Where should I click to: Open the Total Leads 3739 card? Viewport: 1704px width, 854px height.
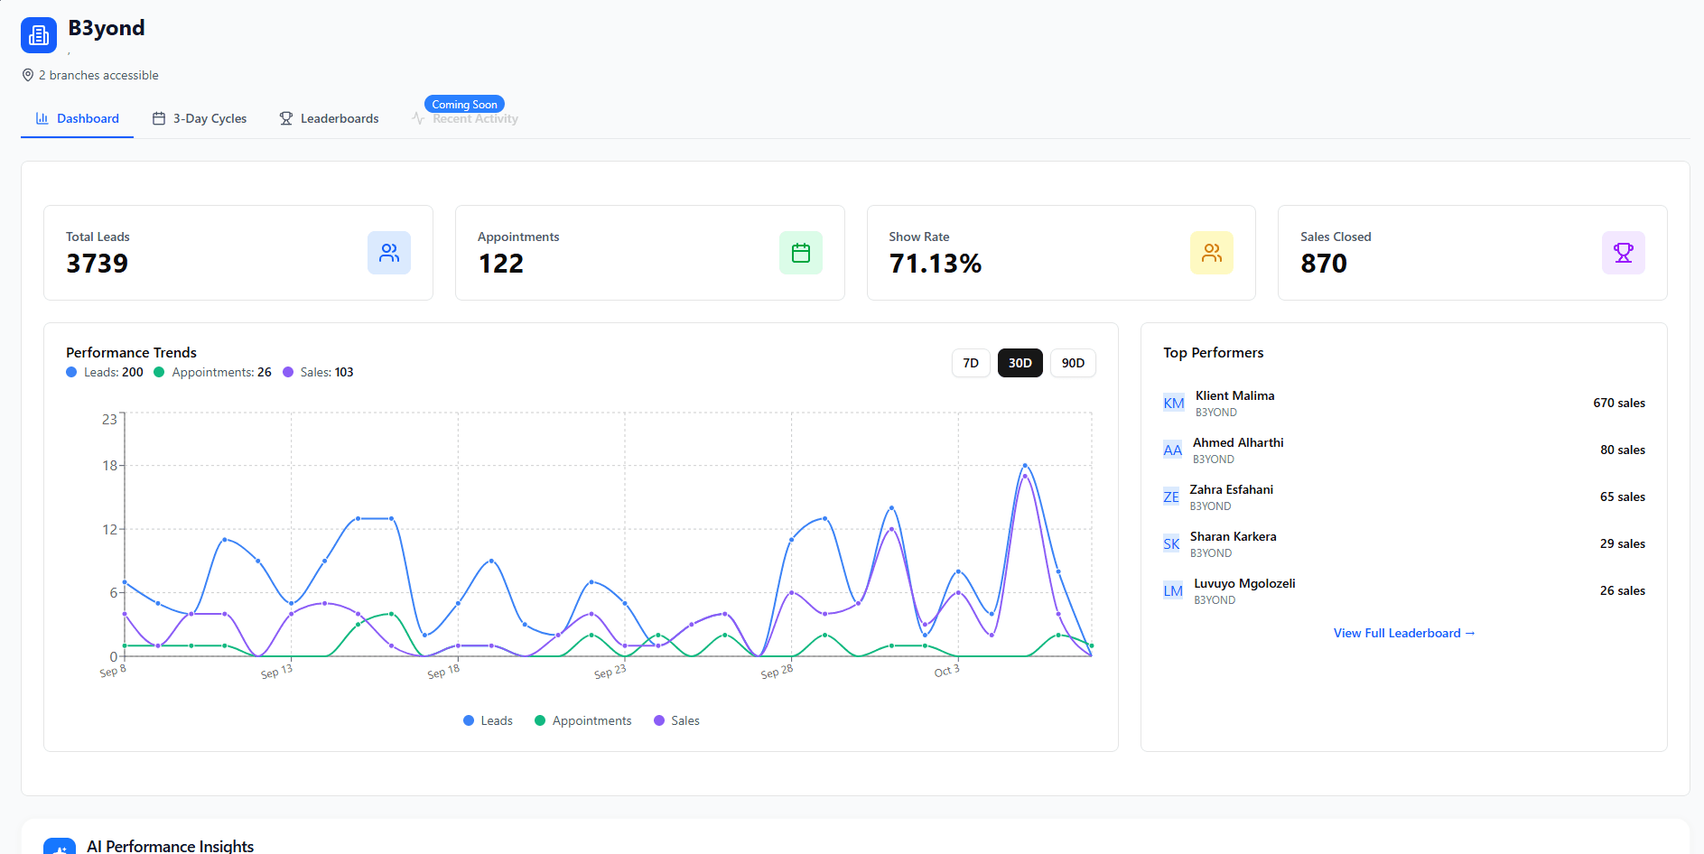tap(238, 253)
